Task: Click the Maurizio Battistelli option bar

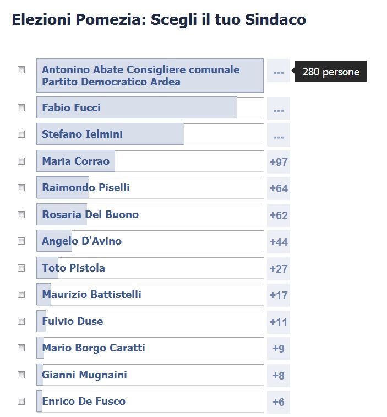Action: [x=150, y=295]
